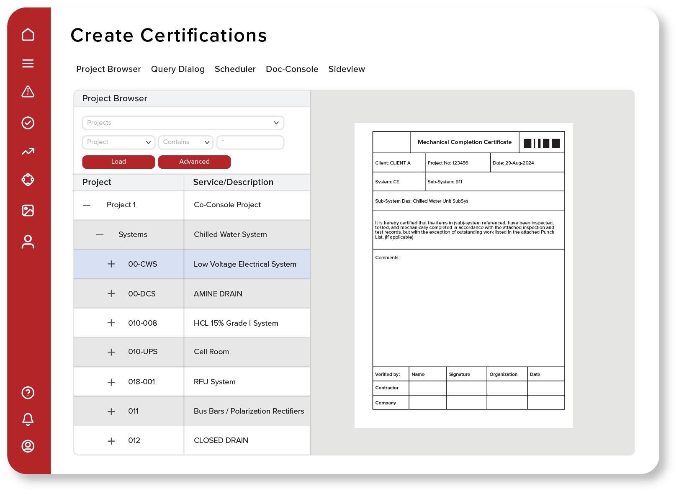Collapse the Project 1 node
The height and width of the screenshot is (494, 679).
[87, 205]
